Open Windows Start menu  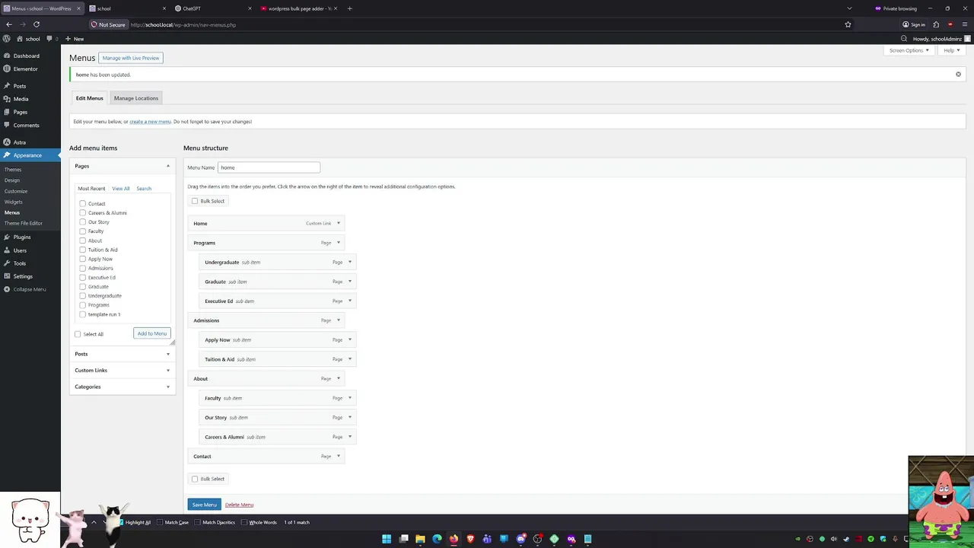click(387, 539)
